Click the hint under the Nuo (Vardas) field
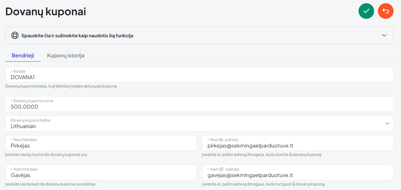This screenshot has width=401, height=190. point(47,155)
